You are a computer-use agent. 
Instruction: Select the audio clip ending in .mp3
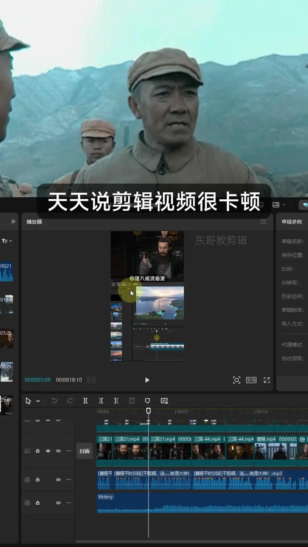click(x=249, y=480)
